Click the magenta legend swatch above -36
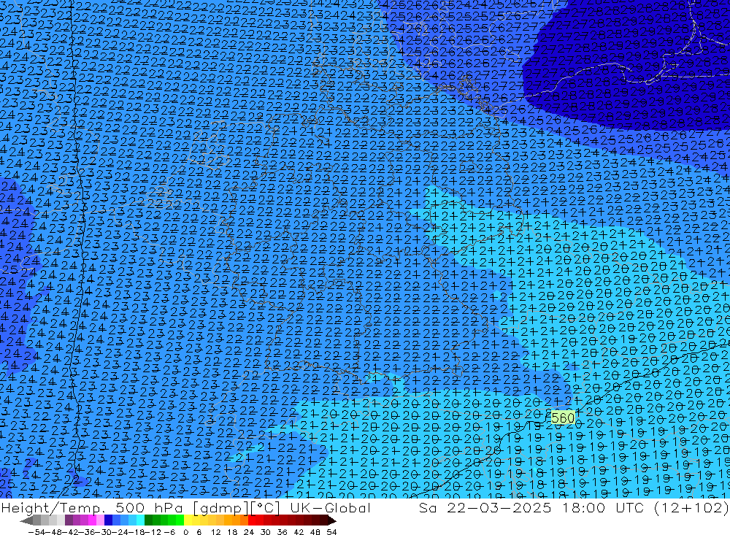This screenshot has width=730, height=535. tap(92, 520)
